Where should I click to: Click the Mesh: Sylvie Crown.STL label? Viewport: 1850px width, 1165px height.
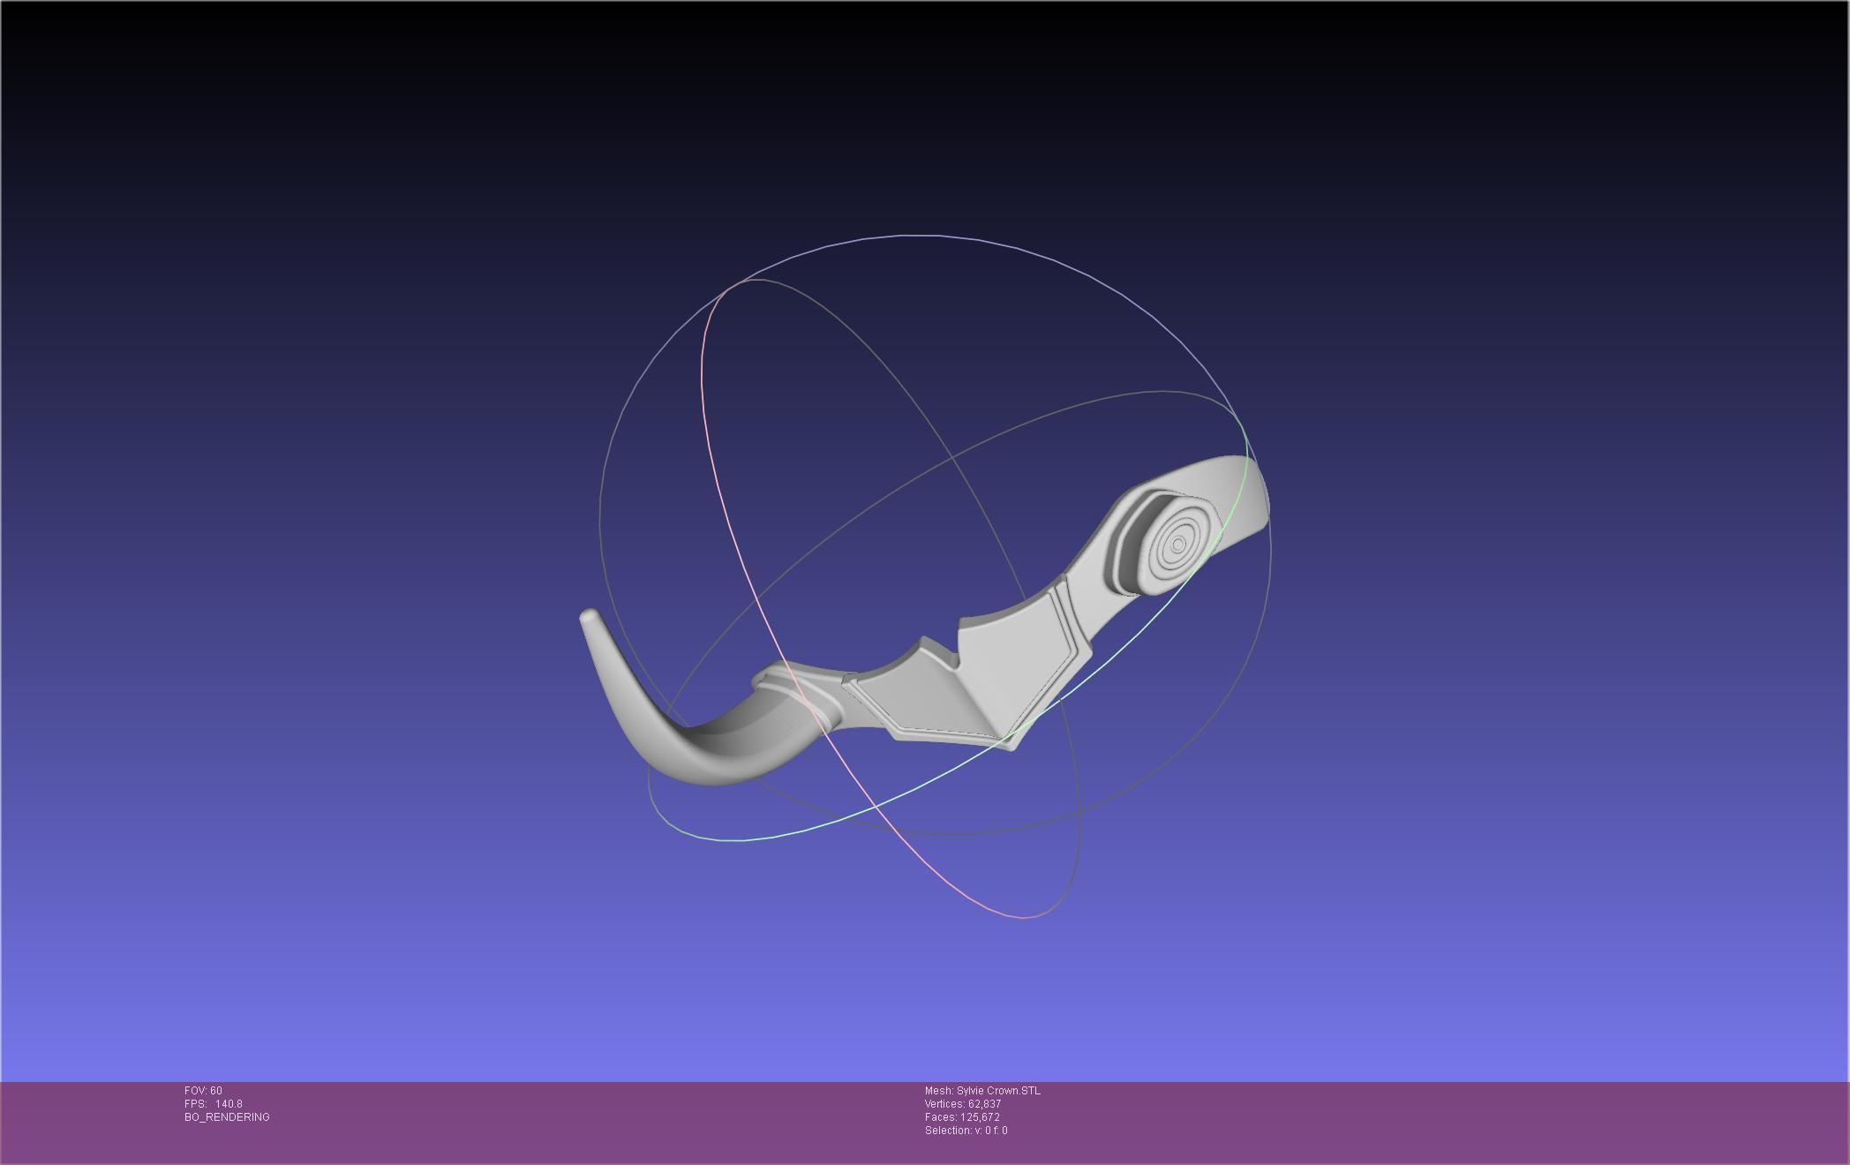[982, 1091]
